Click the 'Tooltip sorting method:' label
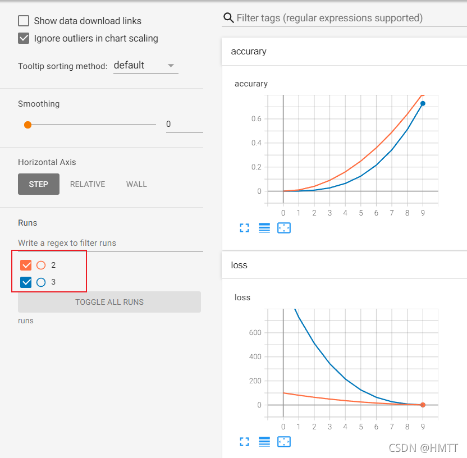 62,66
